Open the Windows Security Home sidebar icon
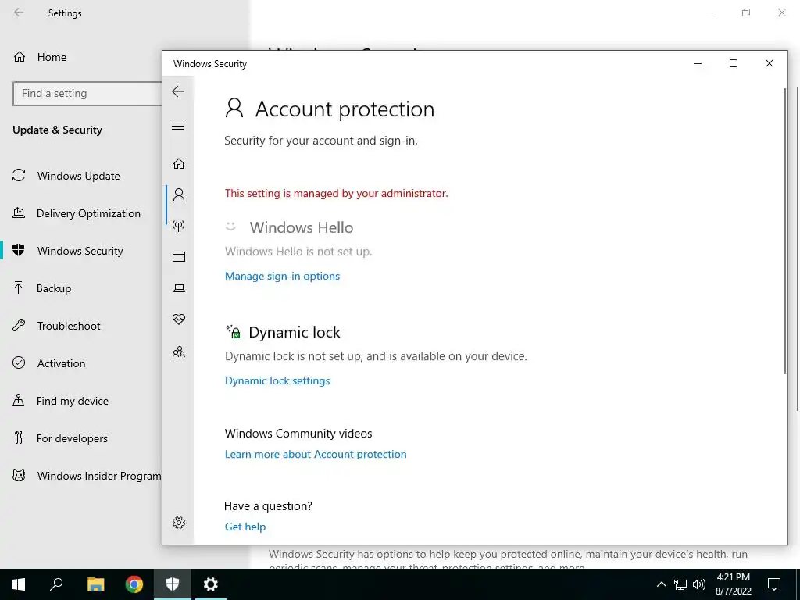Viewport: 800px width, 600px height. coord(179,164)
